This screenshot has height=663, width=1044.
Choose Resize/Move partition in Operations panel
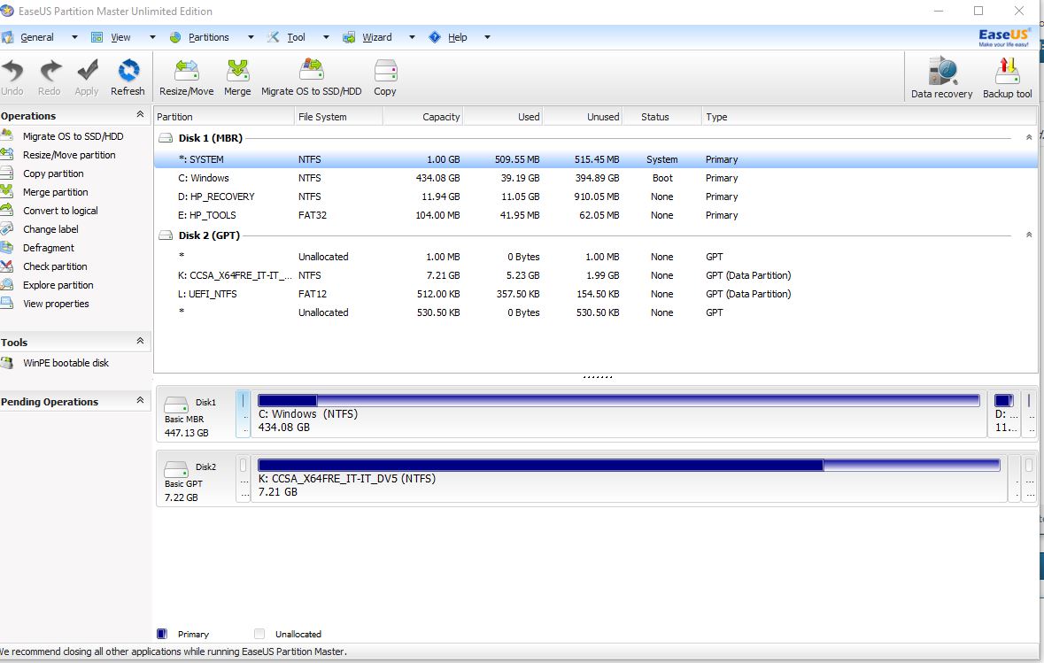click(69, 154)
